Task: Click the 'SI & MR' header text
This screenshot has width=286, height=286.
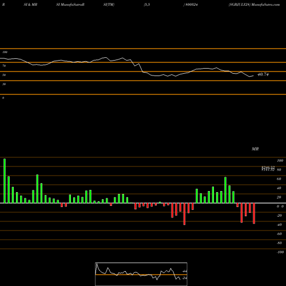Action: 30,5
